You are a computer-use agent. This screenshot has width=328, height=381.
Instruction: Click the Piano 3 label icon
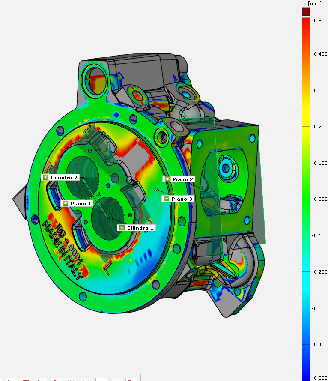point(166,199)
